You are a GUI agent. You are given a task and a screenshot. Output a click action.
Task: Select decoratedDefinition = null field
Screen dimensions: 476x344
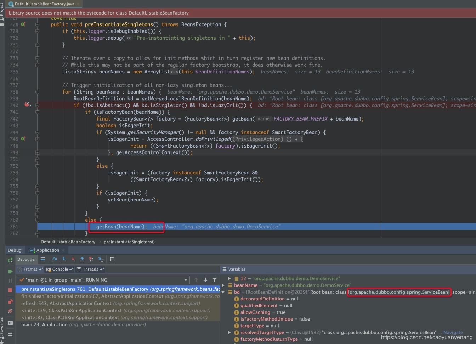(x=270, y=299)
